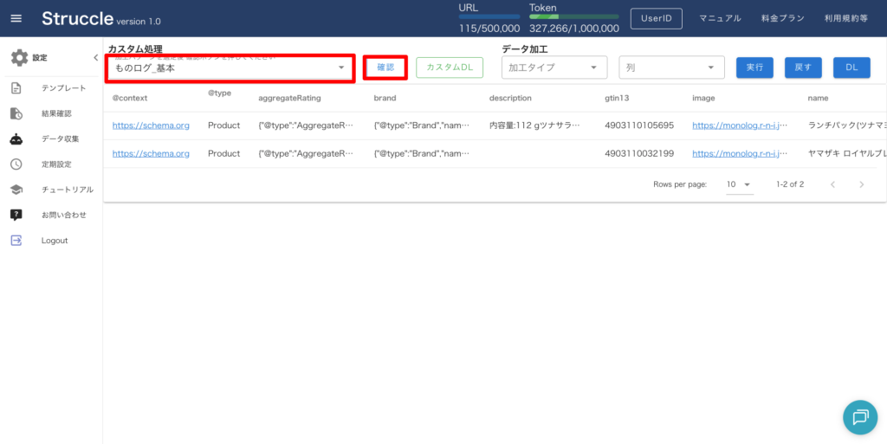This screenshot has width=887, height=444.
Task: Click the Logout arrow icon
Action: (16, 241)
